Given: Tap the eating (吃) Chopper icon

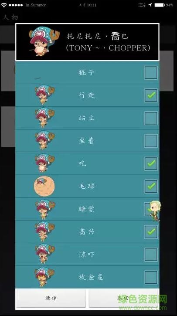Looking at the screenshot, I should coord(44,163).
